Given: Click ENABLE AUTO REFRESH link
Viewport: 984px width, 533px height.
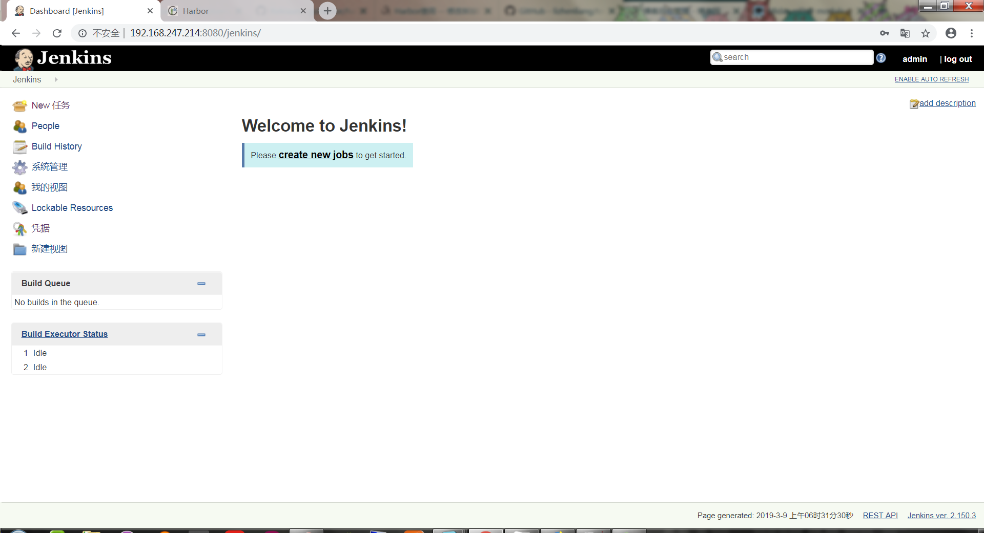Looking at the screenshot, I should click(x=932, y=79).
